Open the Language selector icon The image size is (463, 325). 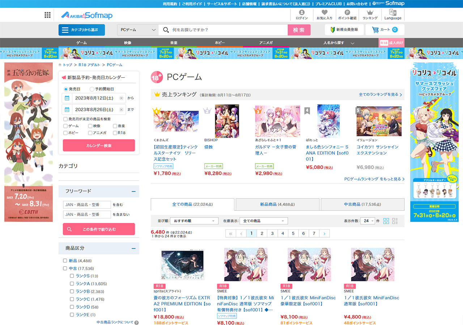pyautogui.click(x=392, y=13)
